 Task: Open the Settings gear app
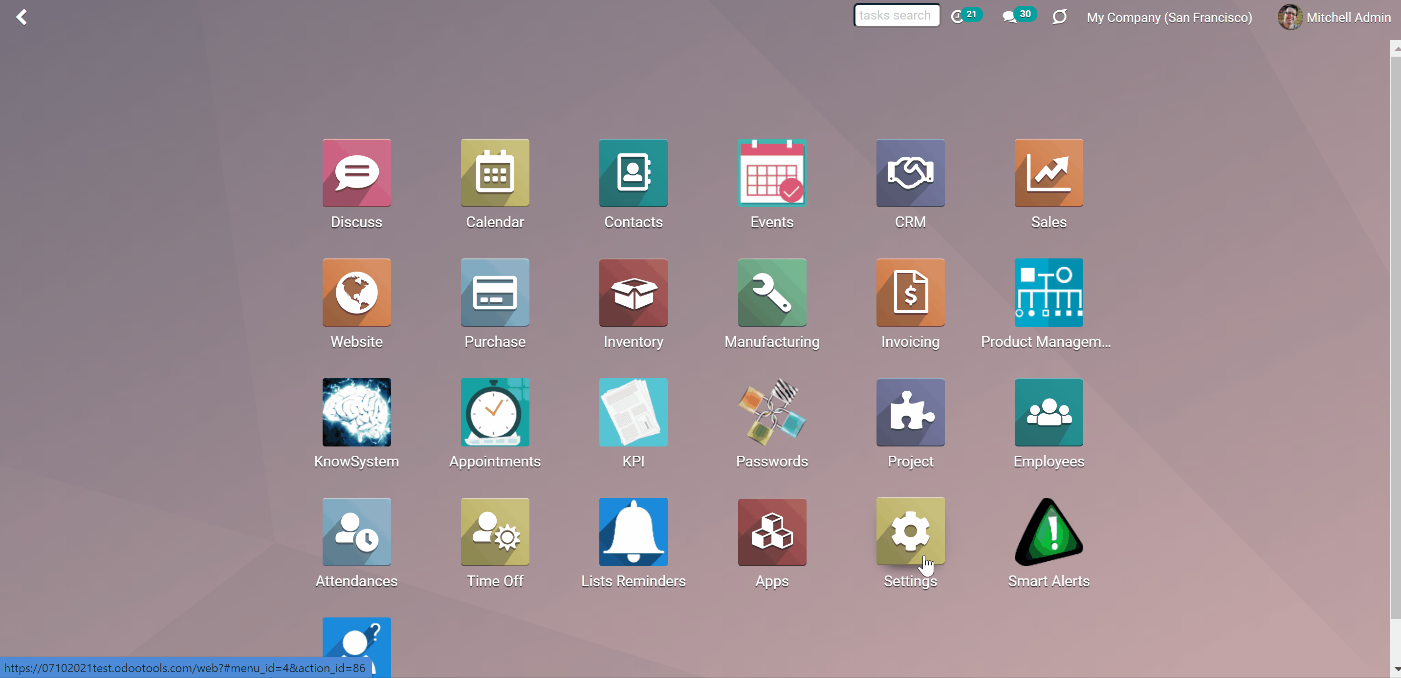tap(910, 531)
